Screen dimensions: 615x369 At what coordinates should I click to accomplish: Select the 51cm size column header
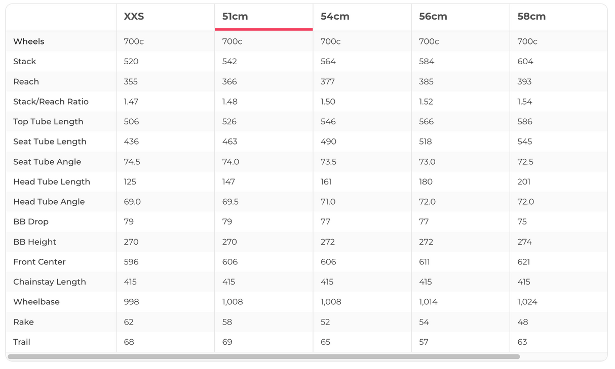235,17
